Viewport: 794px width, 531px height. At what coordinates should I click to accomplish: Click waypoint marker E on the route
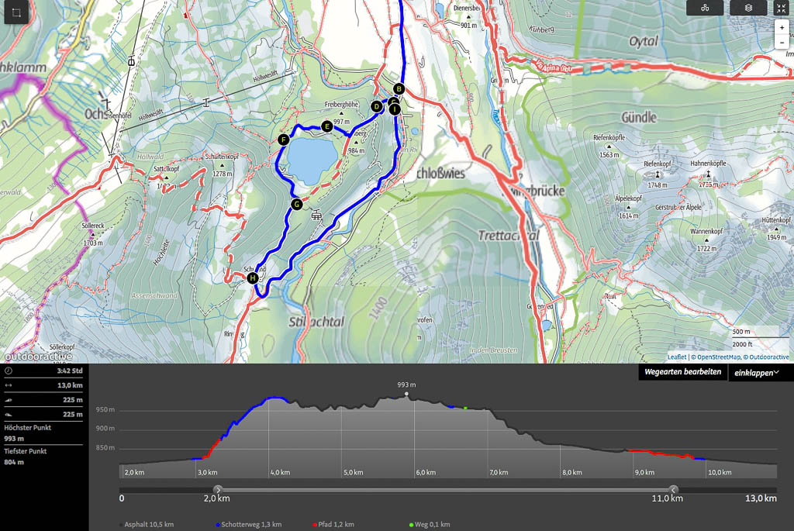pos(326,126)
